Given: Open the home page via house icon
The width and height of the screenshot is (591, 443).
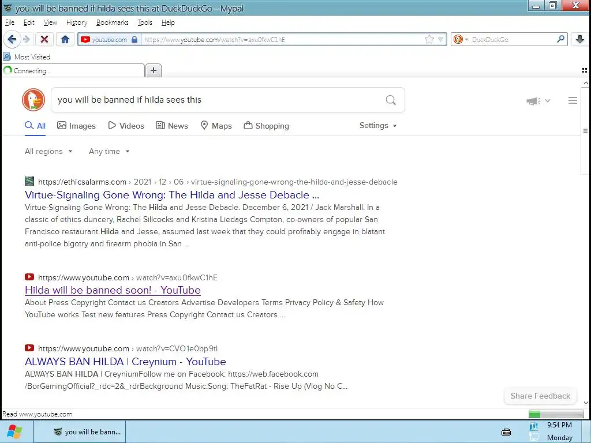Looking at the screenshot, I should (x=65, y=39).
